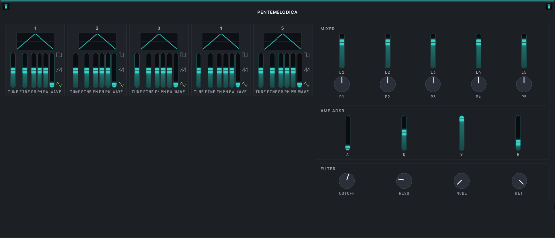The width and height of the screenshot is (555, 238).
Task: Click oscillator 2 WAVE slider
Action: click(x=114, y=70)
